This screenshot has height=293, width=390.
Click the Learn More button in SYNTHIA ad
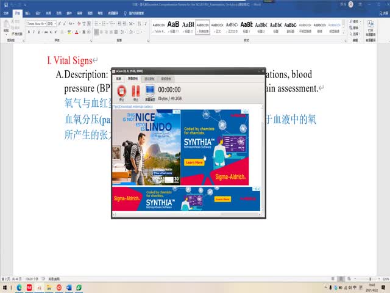(194, 162)
